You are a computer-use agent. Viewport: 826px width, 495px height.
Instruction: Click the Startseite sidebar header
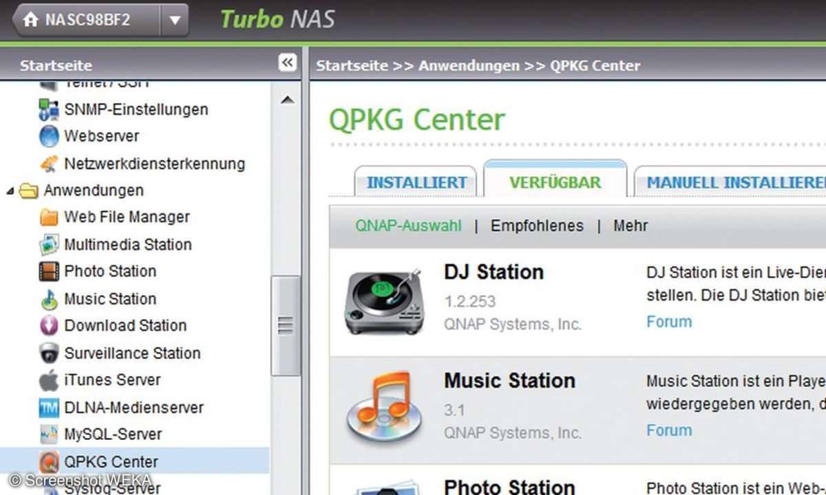click(x=56, y=66)
